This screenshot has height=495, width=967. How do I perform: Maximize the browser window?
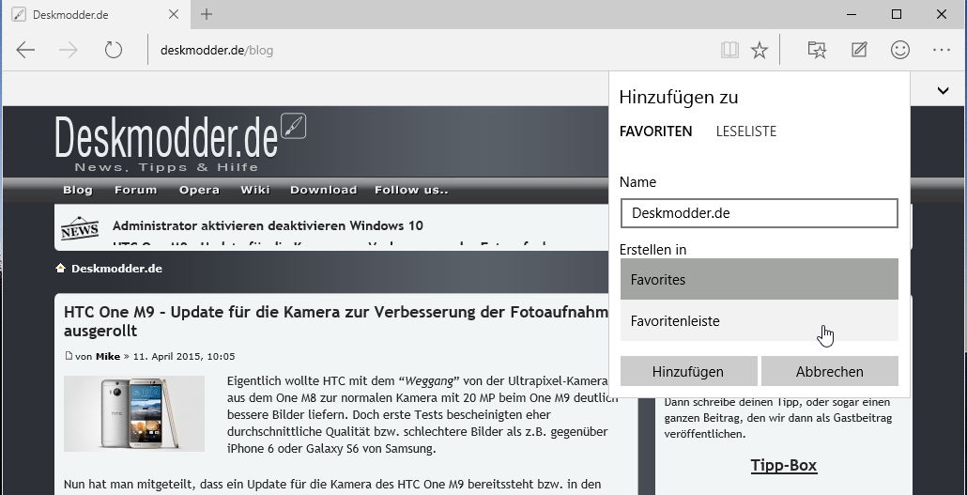coord(897,14)
